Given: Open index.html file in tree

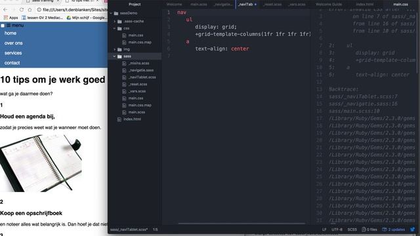Looking at the screenshot, I should coord(132,119).
